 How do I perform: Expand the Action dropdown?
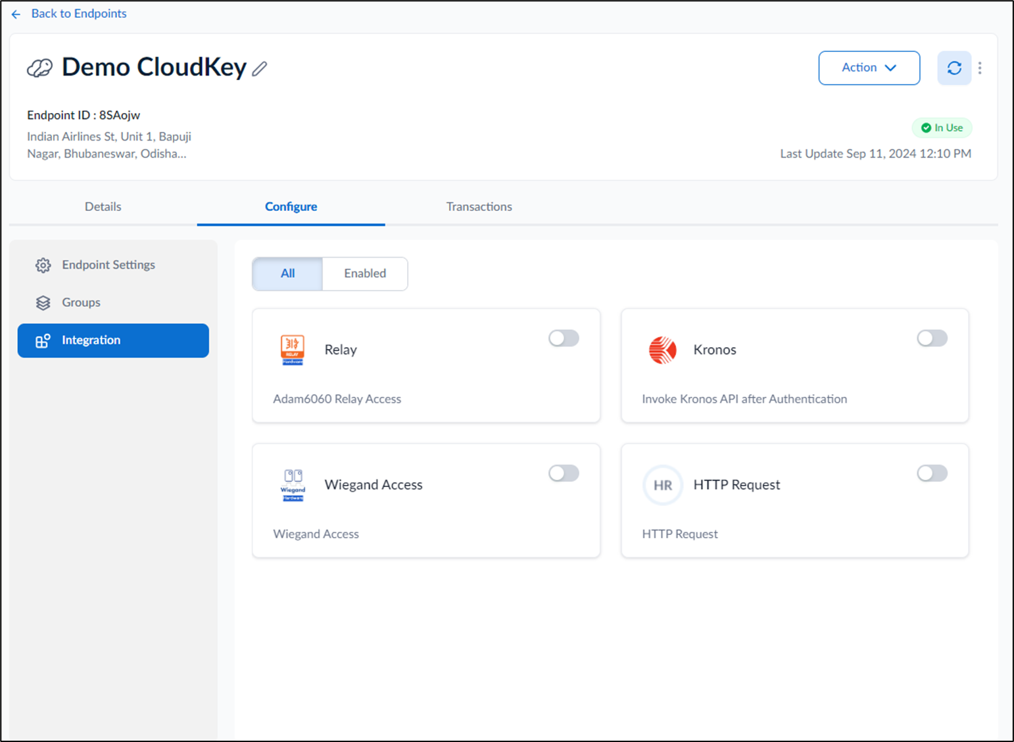pyautogui.click(x=869, y=68)
